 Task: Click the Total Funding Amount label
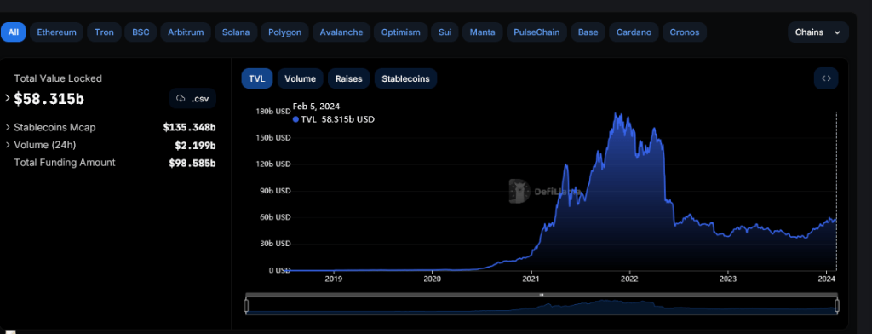(x=65, y=163)
